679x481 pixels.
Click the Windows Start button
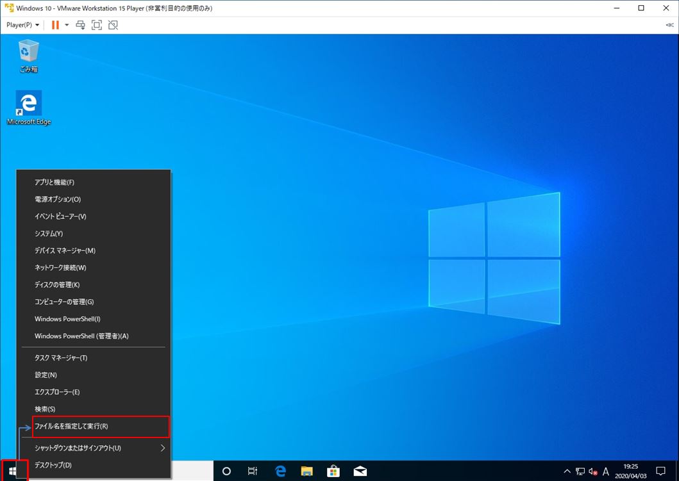coord(12,471)
